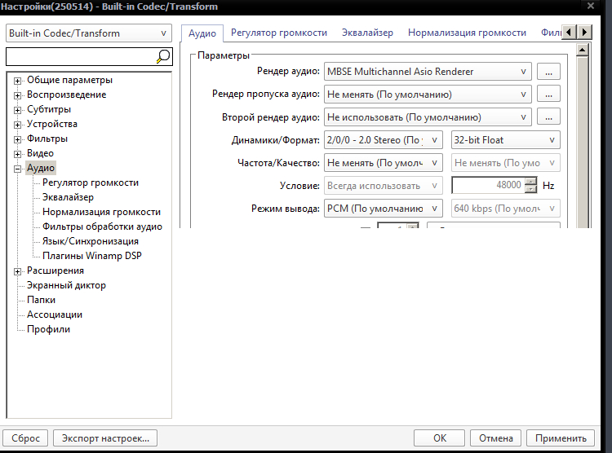Click the settings search input field

tap(79, 56)
